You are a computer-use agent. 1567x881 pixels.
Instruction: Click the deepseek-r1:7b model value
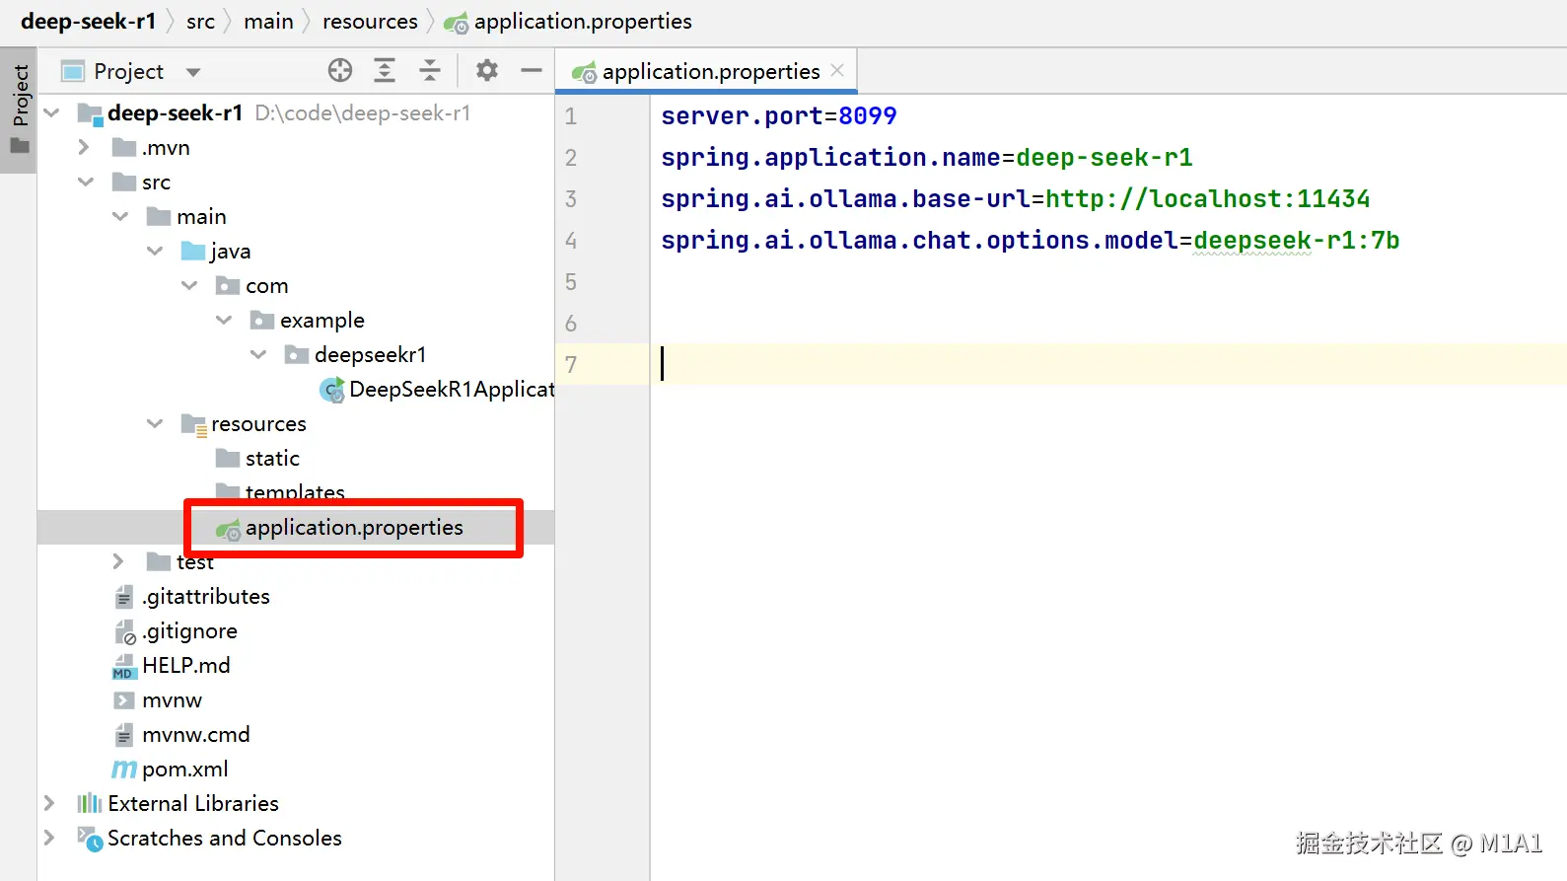pyautogui.click(x=1297, y=241)
